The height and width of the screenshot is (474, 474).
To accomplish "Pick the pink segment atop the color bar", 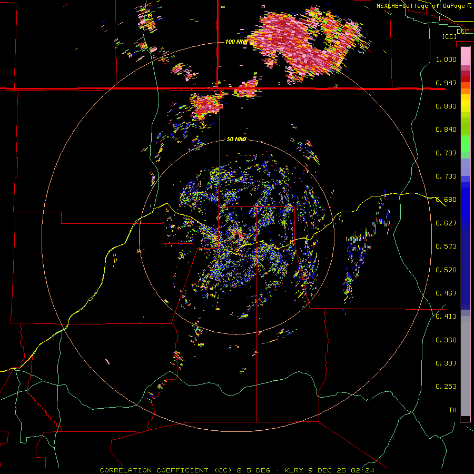I will tap(465, 56).
